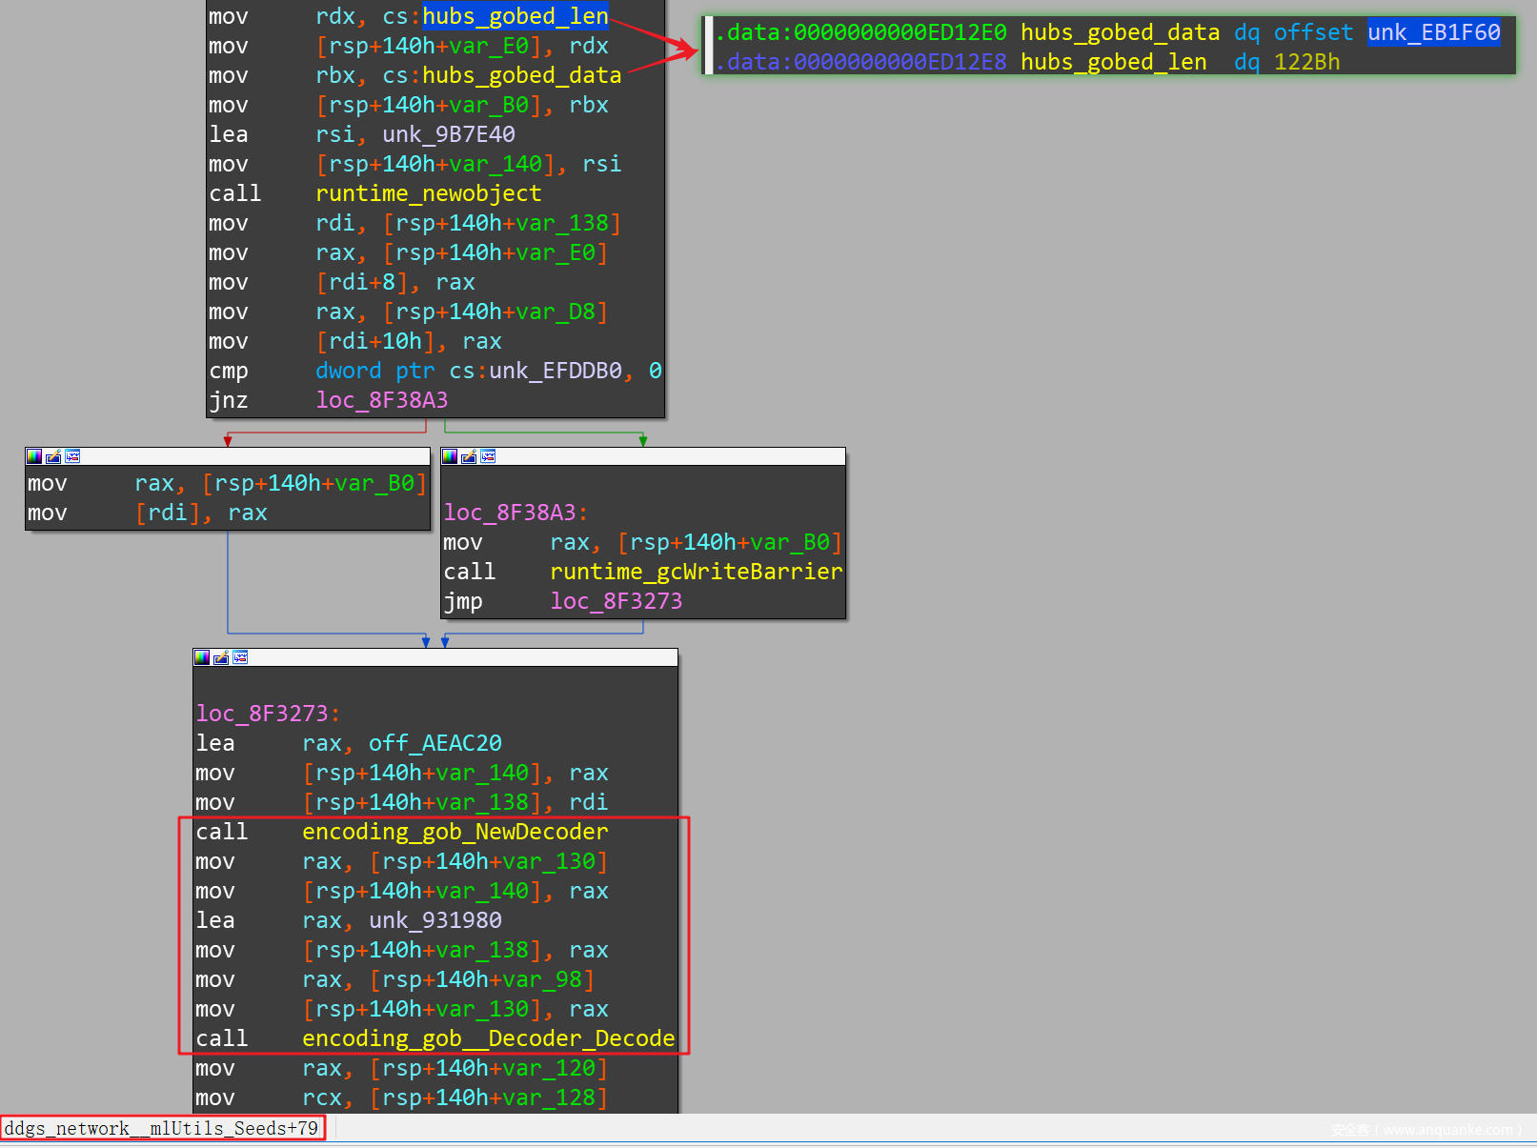Click the third title-bar icon on the loc_8F3273 block
Viewport: 1537px width, 1148px height.
[240, 657]
